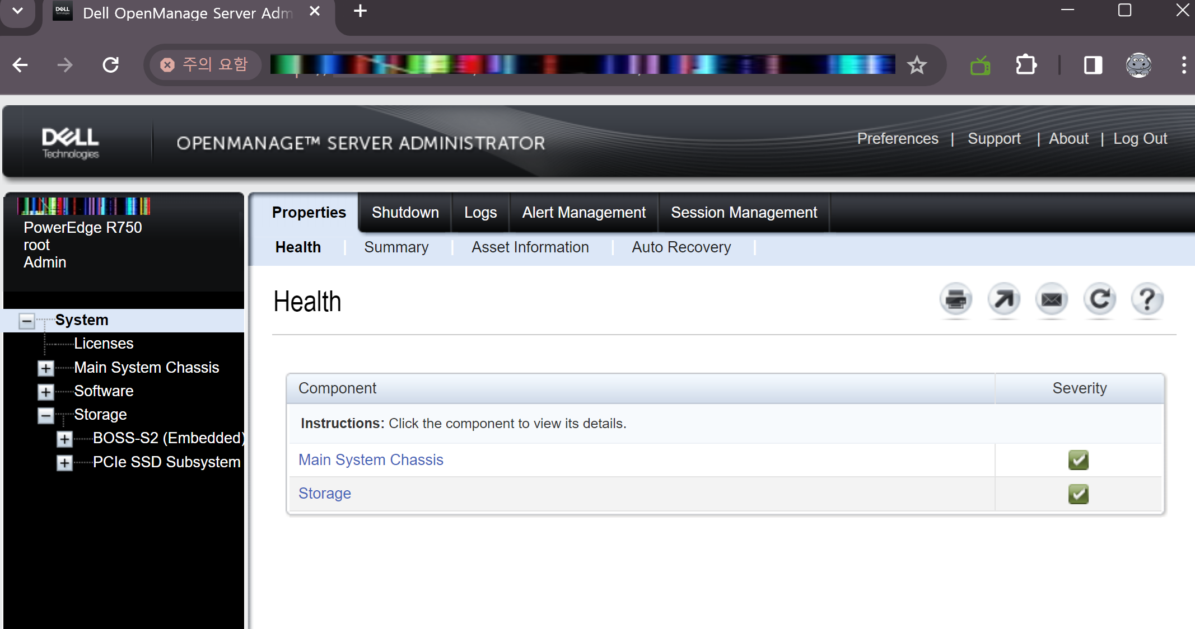
Task: Bookmark page with the star icon
Action: tap(917, 65)
